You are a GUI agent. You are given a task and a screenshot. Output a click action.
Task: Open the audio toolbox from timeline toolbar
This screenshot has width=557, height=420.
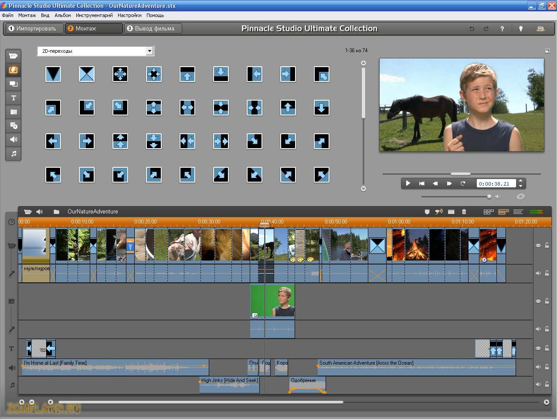point(40,212)
